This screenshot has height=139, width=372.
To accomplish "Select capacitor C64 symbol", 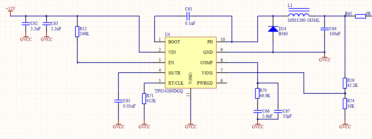I will click(x=325, y=29).
